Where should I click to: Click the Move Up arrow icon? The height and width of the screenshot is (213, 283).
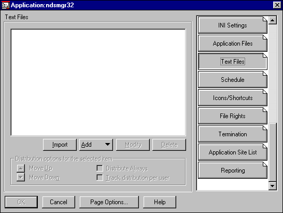21,168
